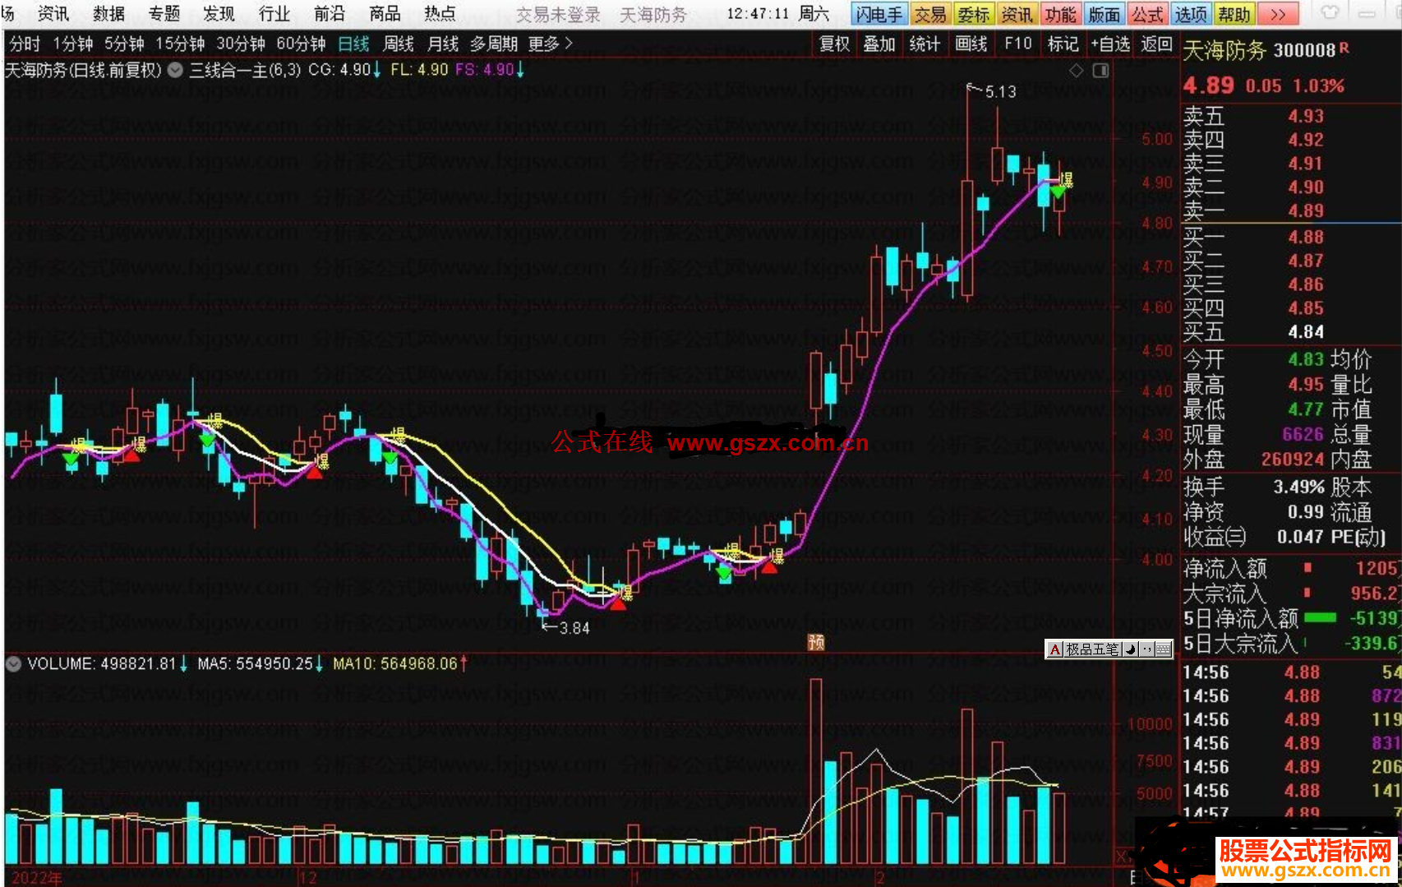1402x887 pixels.
Task: Click the 预 forecast marker on the timeline
Action: coord(816,642)
